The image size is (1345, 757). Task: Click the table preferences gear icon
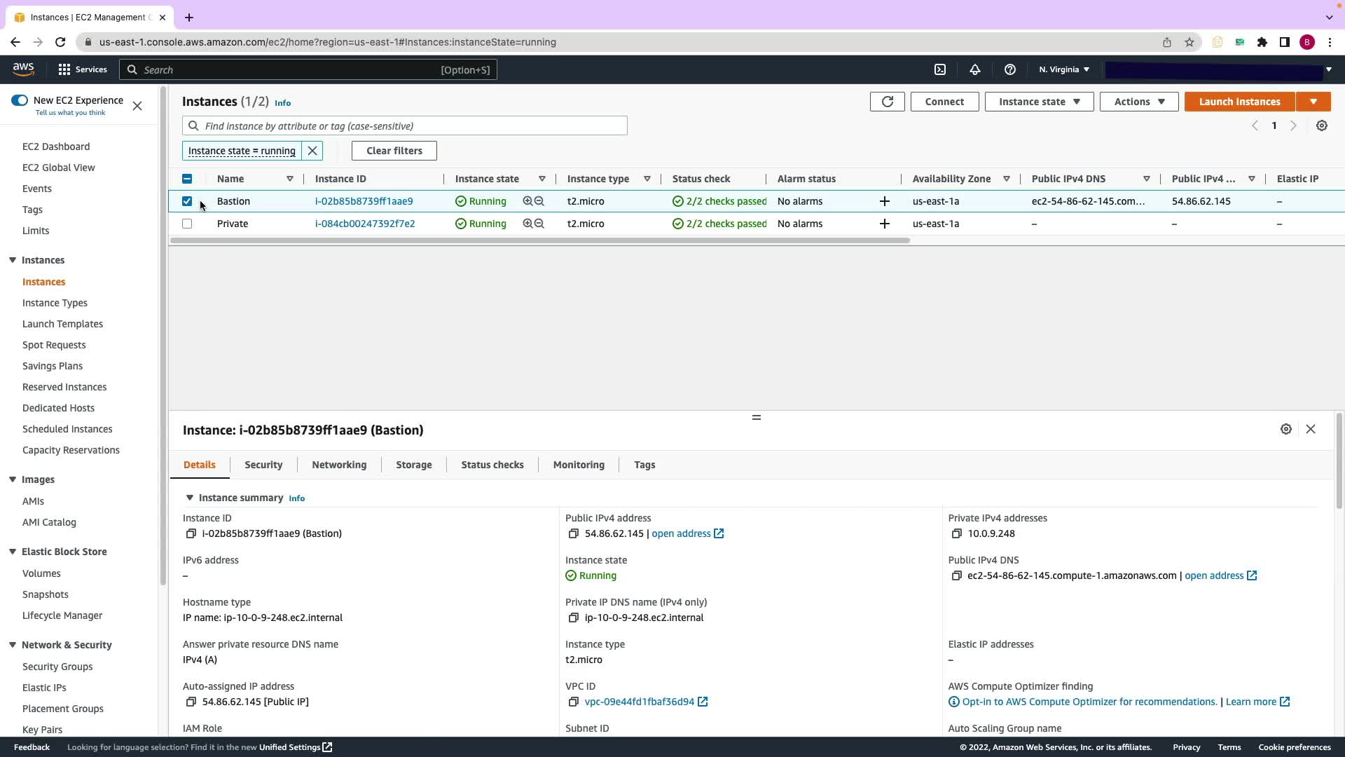(x=1321, y=125)
